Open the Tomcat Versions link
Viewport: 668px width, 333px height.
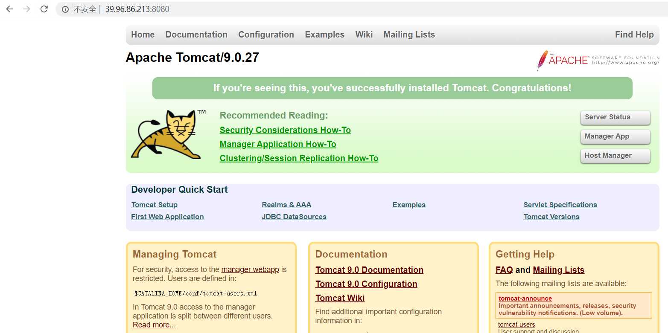551,217
